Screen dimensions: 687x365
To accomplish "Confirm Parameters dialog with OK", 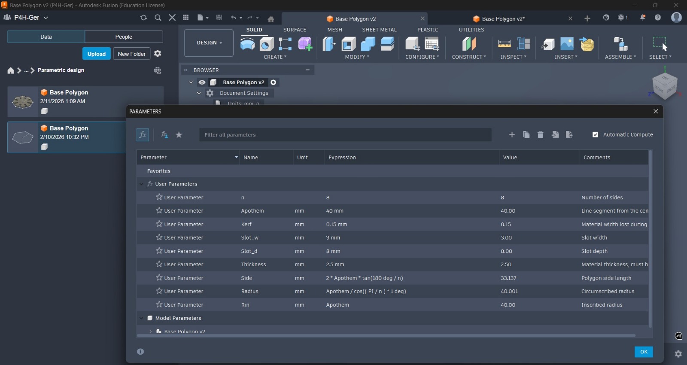I will tap(644, 352).
